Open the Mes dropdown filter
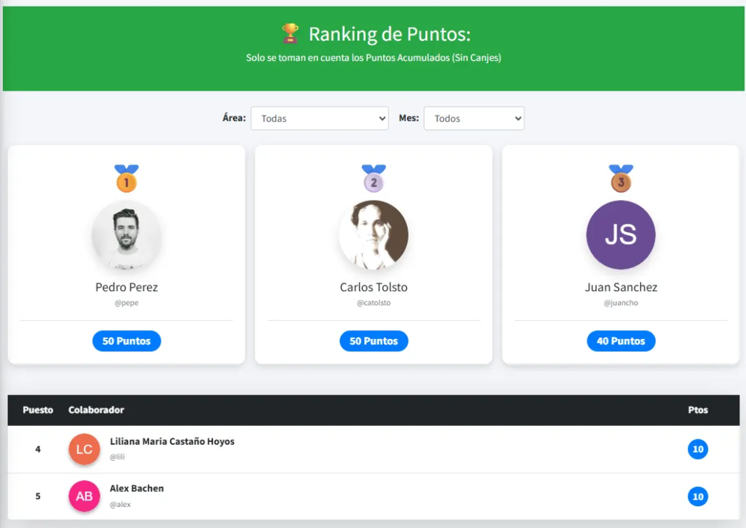The image size is (746, 528). 474,119
